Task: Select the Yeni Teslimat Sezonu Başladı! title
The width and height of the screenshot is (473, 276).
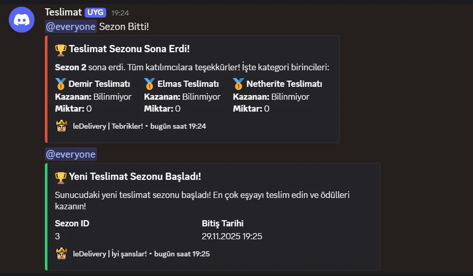Action: click(x=135, y=177)
